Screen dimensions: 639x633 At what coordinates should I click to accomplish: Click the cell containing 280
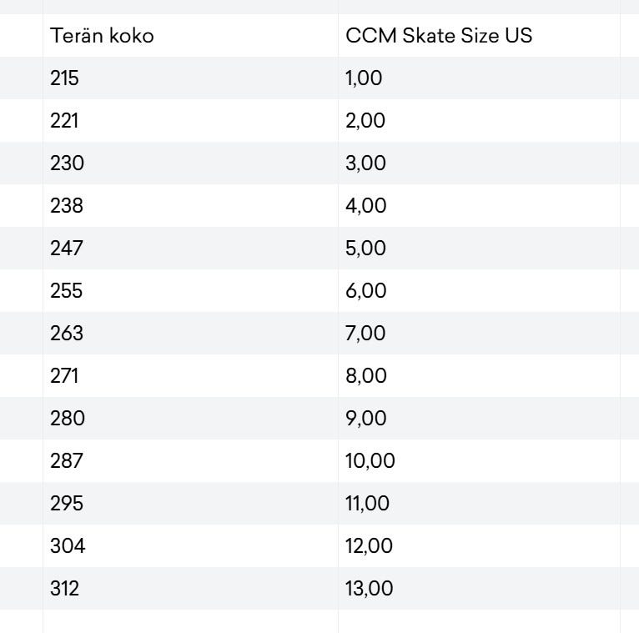68,419
